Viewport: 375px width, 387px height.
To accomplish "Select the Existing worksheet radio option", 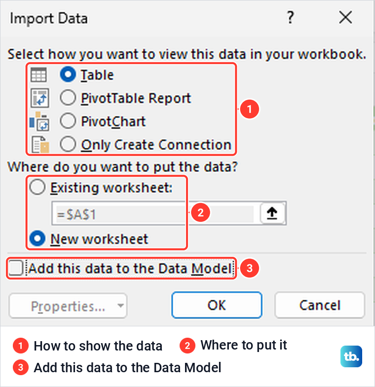I will coord(37,187).
